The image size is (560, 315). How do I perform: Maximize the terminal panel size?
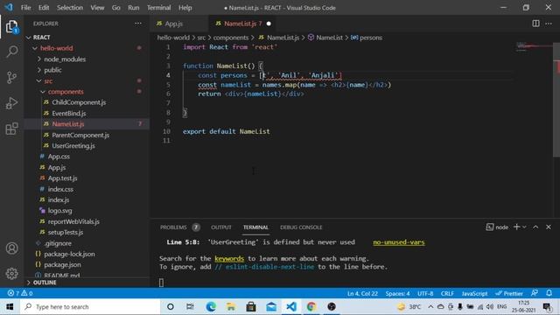[535, 227]
